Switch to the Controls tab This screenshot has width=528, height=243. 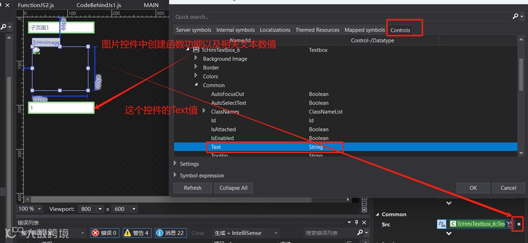coord(401,30)
